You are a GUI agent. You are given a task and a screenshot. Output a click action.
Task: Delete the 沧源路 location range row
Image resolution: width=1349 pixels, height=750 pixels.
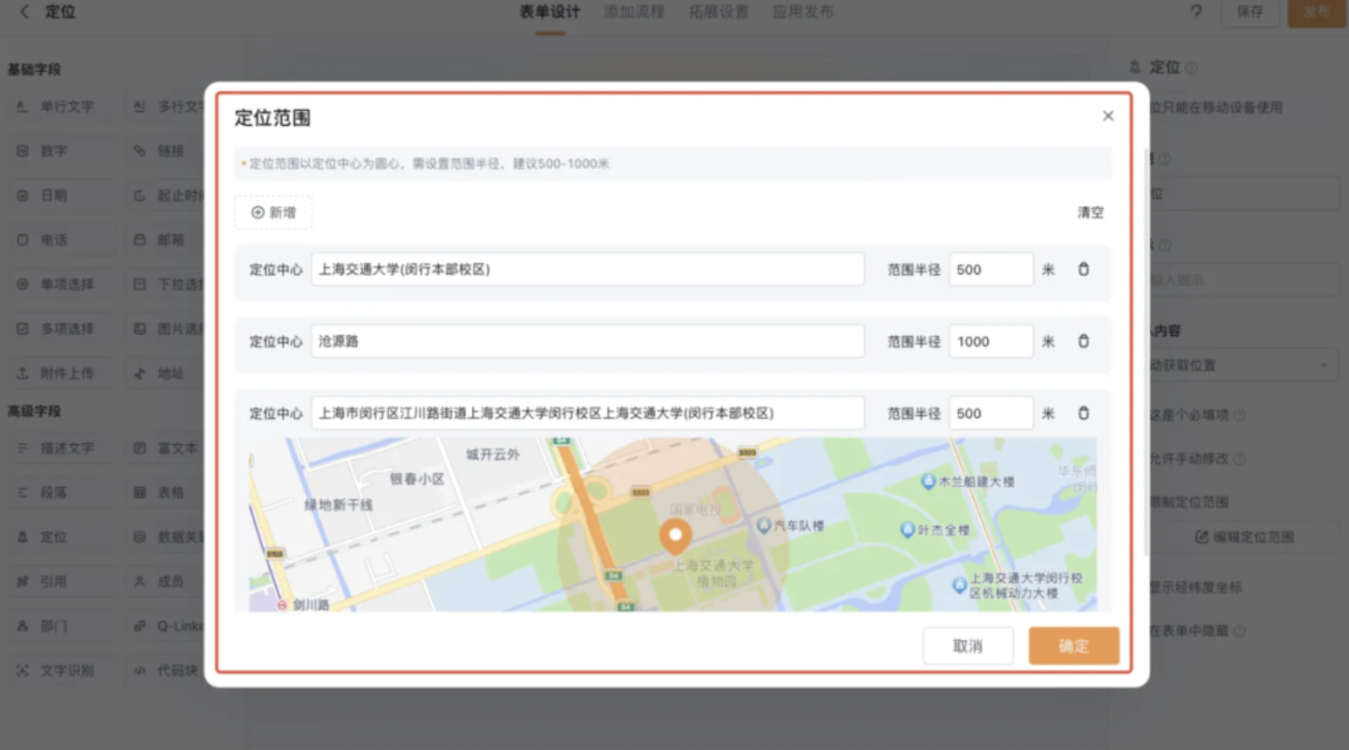tap(1083, 341)
